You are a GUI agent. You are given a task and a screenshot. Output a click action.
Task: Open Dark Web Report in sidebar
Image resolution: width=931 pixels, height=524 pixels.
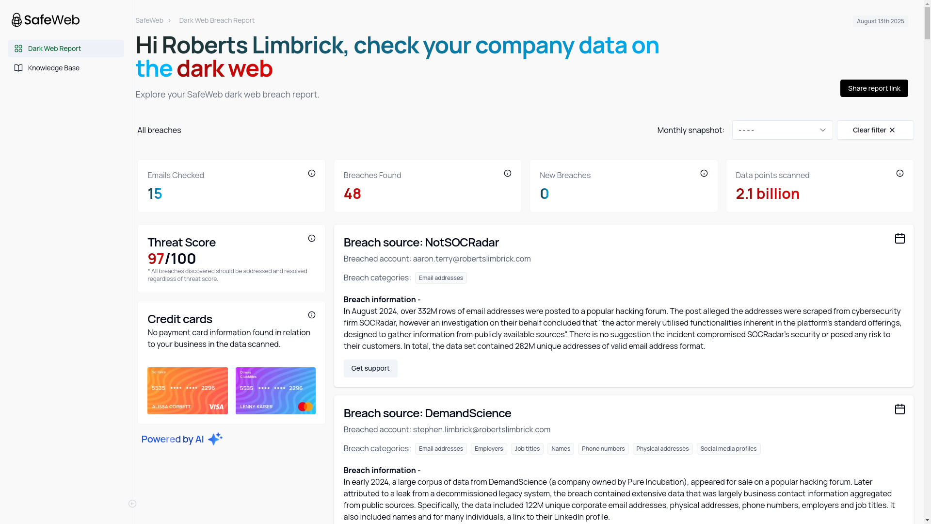66,49
